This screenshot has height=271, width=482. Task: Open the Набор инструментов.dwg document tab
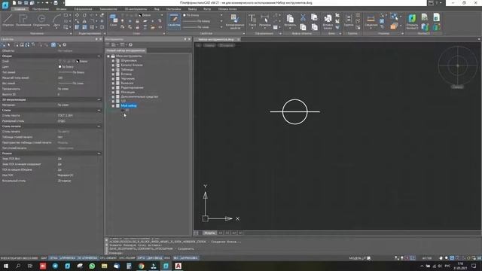216,39
